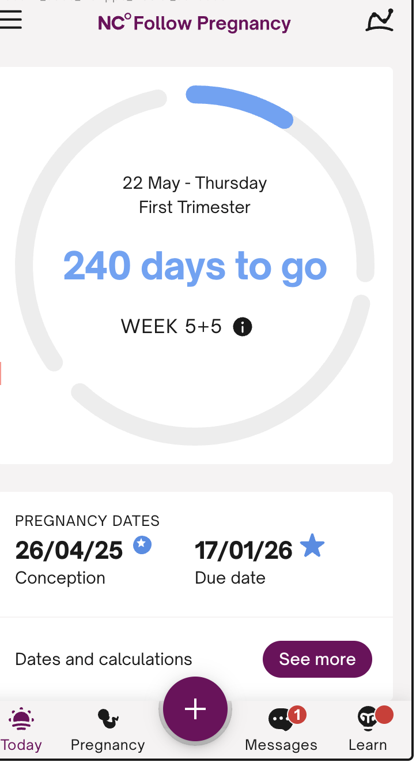Click the See more button
This screenshot has width=416, height=762.
(x=317, y=659)
